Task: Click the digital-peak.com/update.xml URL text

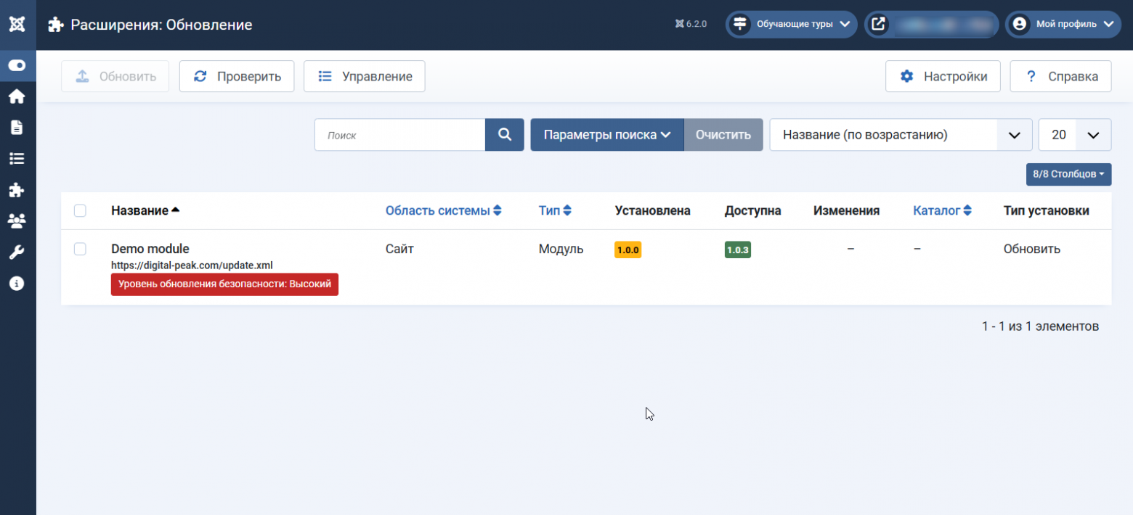Action: (x=192, y=265)
